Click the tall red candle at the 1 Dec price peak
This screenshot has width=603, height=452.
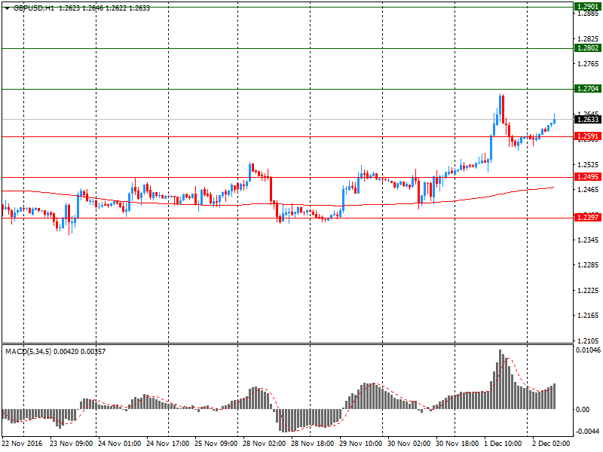(x=503, y=109)
